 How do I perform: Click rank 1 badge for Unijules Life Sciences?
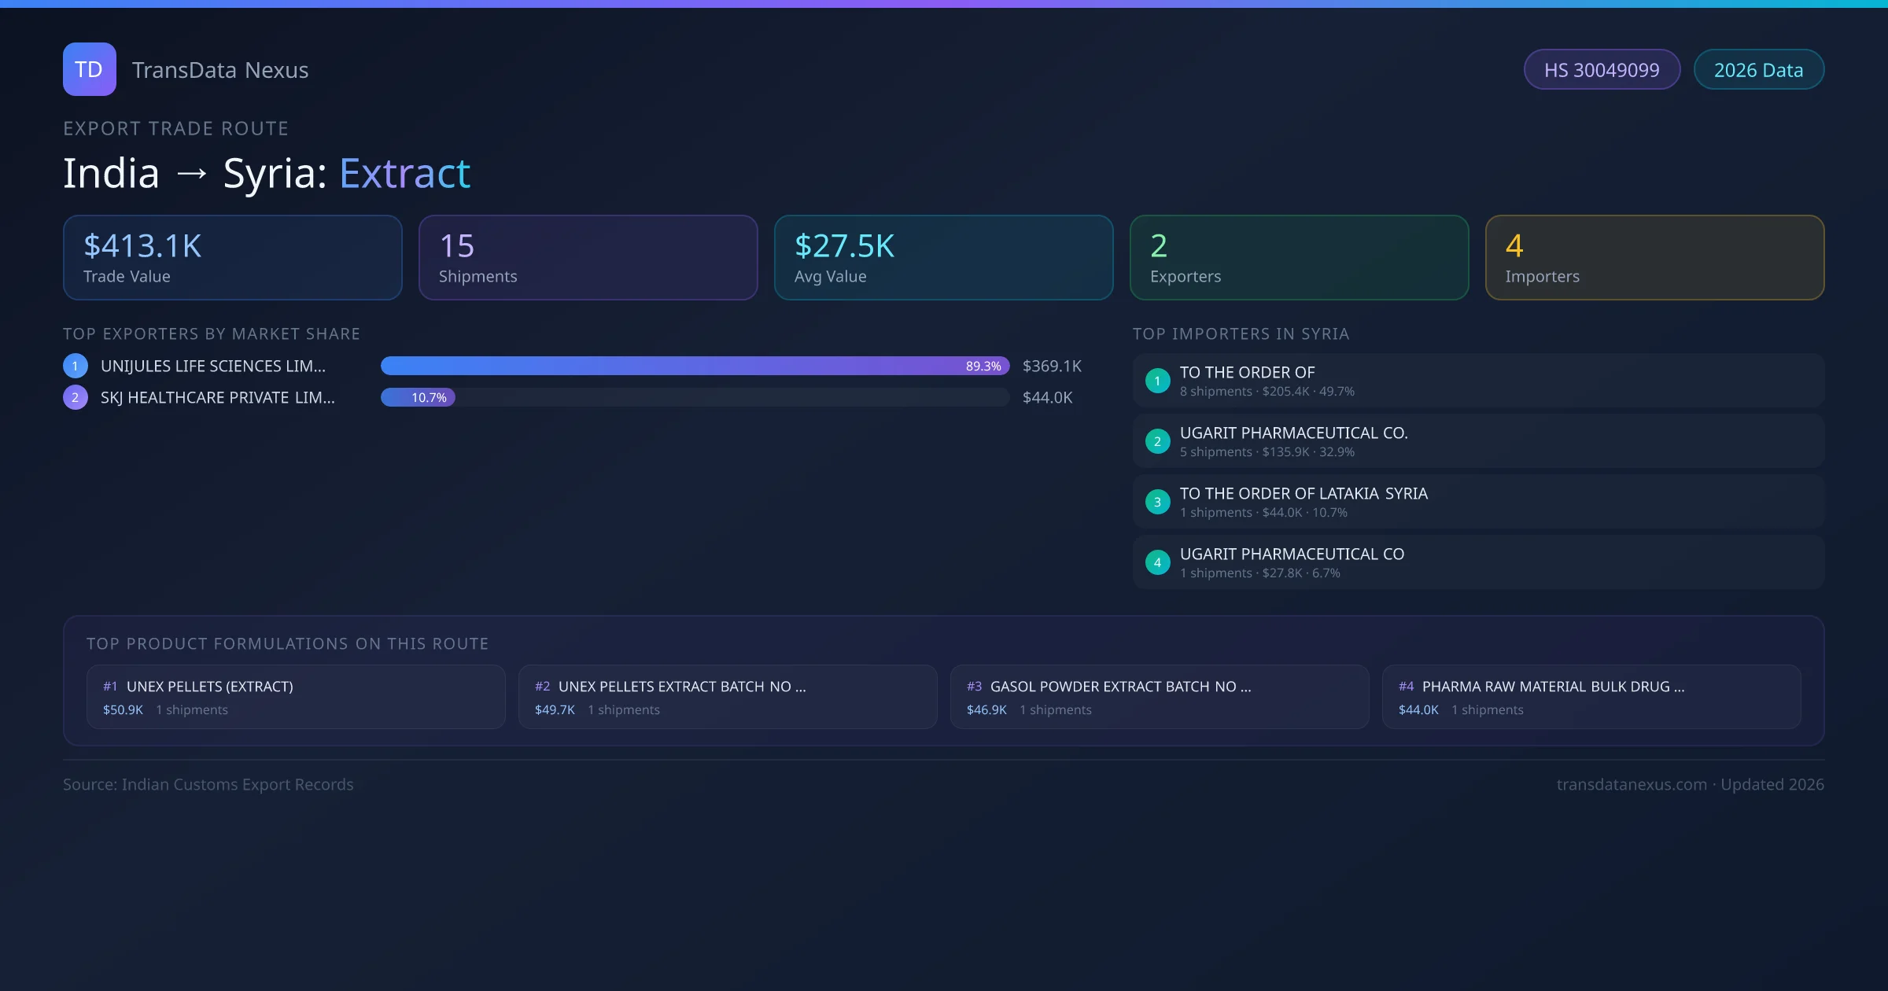point(76,366)
